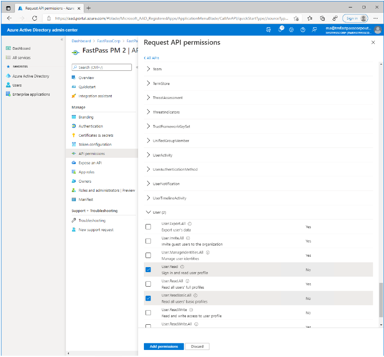This screenshot has width=384, height=357.
Task: Check the User.Export.All permission checkbox
Action: (148, 227)
